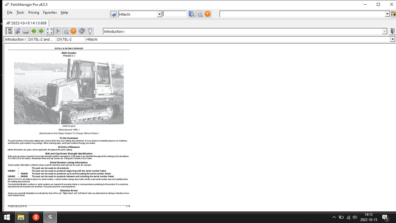
Task: Expand the top-right favorites combo box
Action: pos(387,14)
